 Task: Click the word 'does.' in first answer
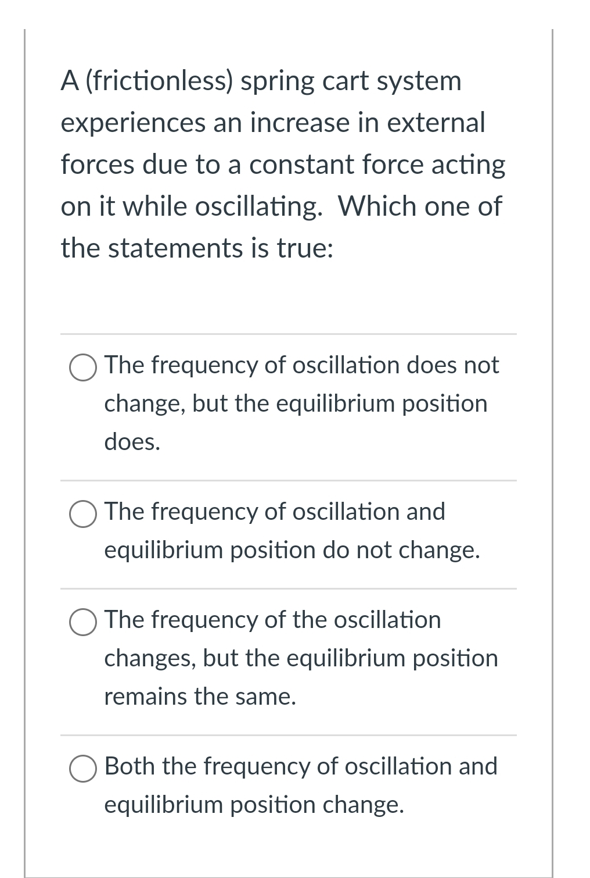pyautogui.click(x=132, y=442)
